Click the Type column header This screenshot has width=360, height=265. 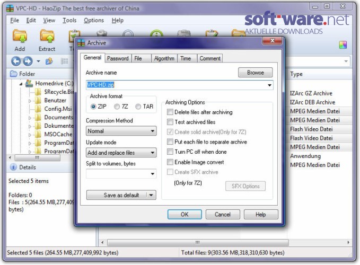[x=319, y=74]
